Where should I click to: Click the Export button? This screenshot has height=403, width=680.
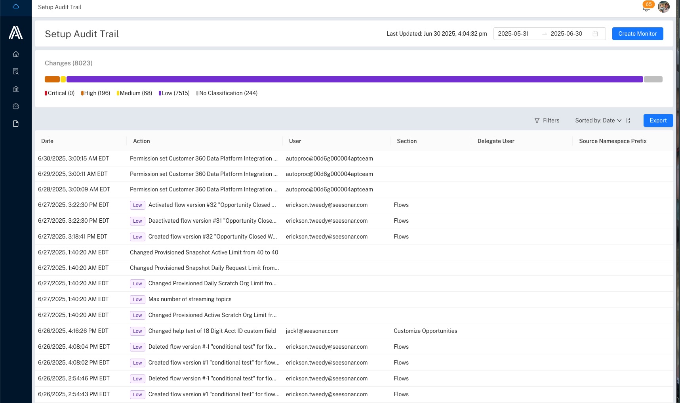point(658,120)
